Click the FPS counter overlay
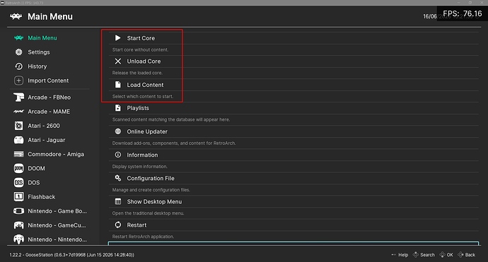This screenshot has width=488, height=262. (462, 13)
